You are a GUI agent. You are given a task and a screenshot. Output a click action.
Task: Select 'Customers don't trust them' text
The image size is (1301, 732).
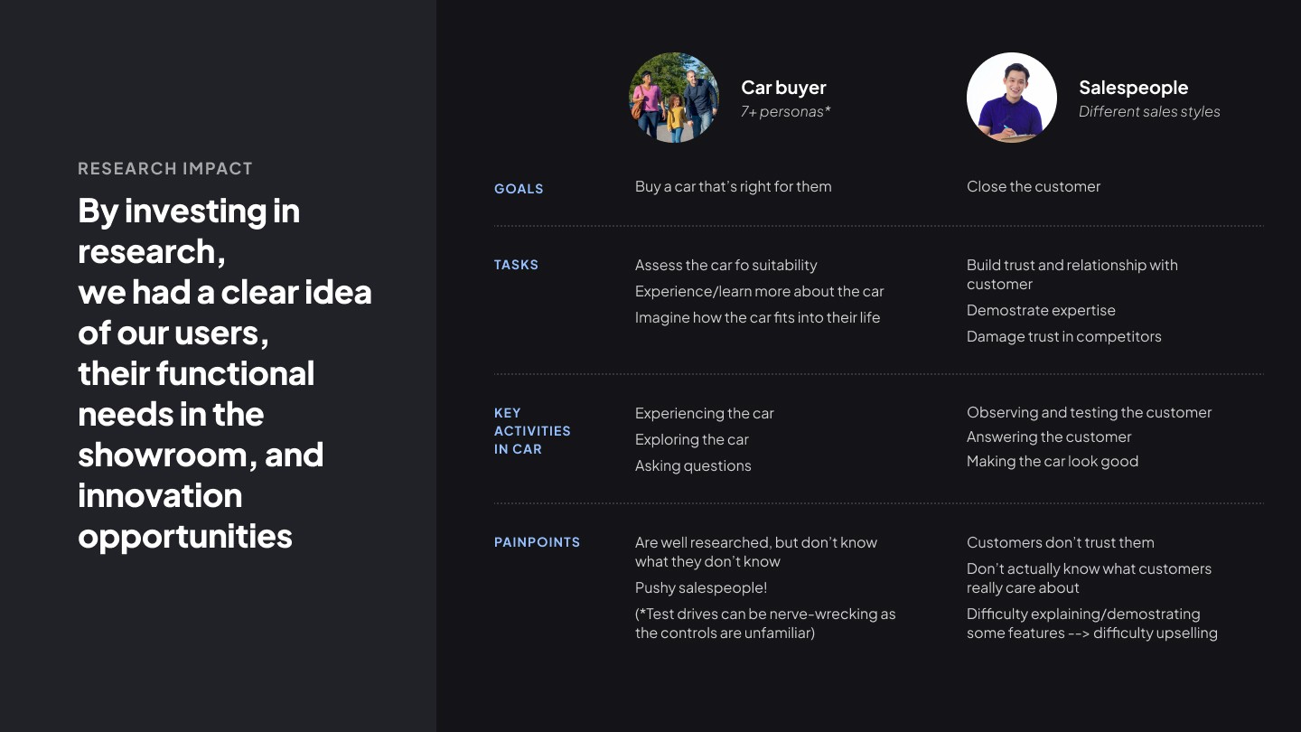pos(1061,542)
